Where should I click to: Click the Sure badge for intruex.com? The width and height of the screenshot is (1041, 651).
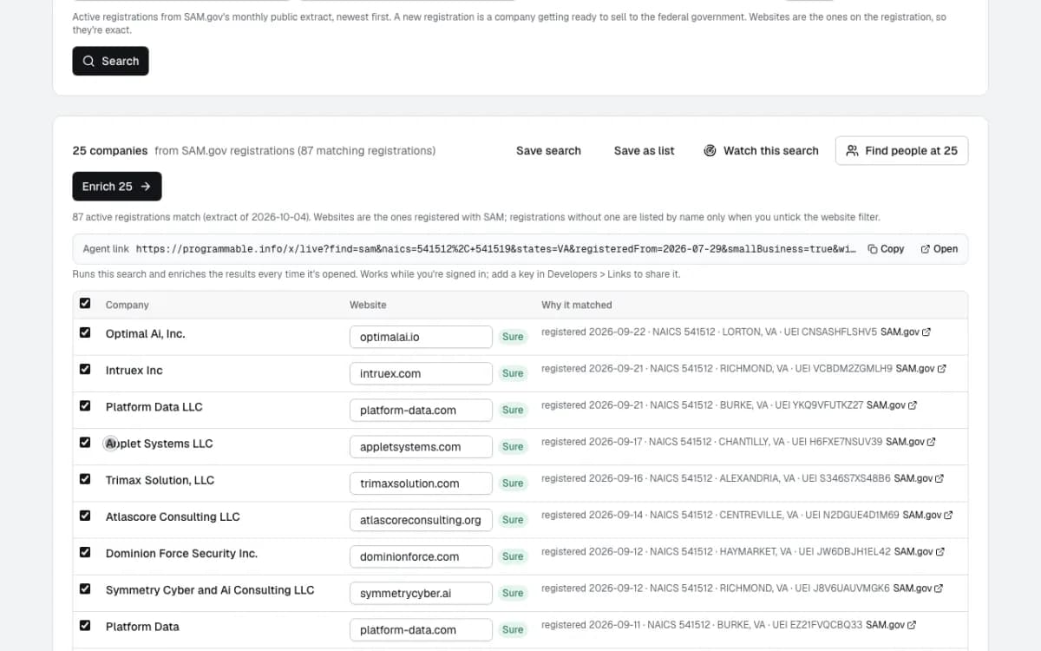pos(513,373)
